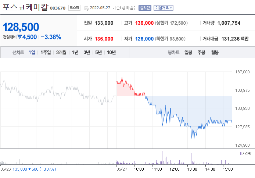Click the 실시간 realtime button
Image resolution: width=255 pixels, height=178 pixels.
(x=145, y=8)
